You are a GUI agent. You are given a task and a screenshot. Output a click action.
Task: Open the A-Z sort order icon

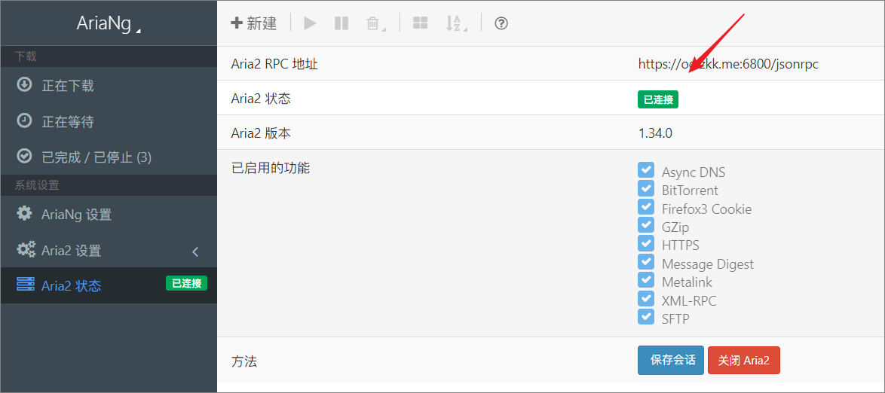(455, 23)
